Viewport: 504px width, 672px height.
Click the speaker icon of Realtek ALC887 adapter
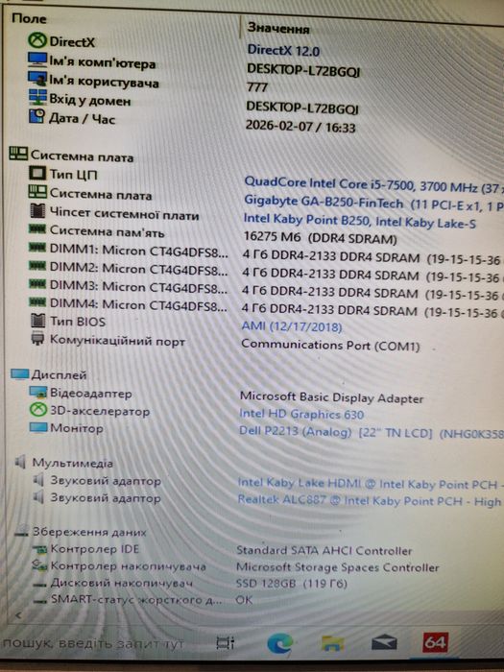pos(38,497)
